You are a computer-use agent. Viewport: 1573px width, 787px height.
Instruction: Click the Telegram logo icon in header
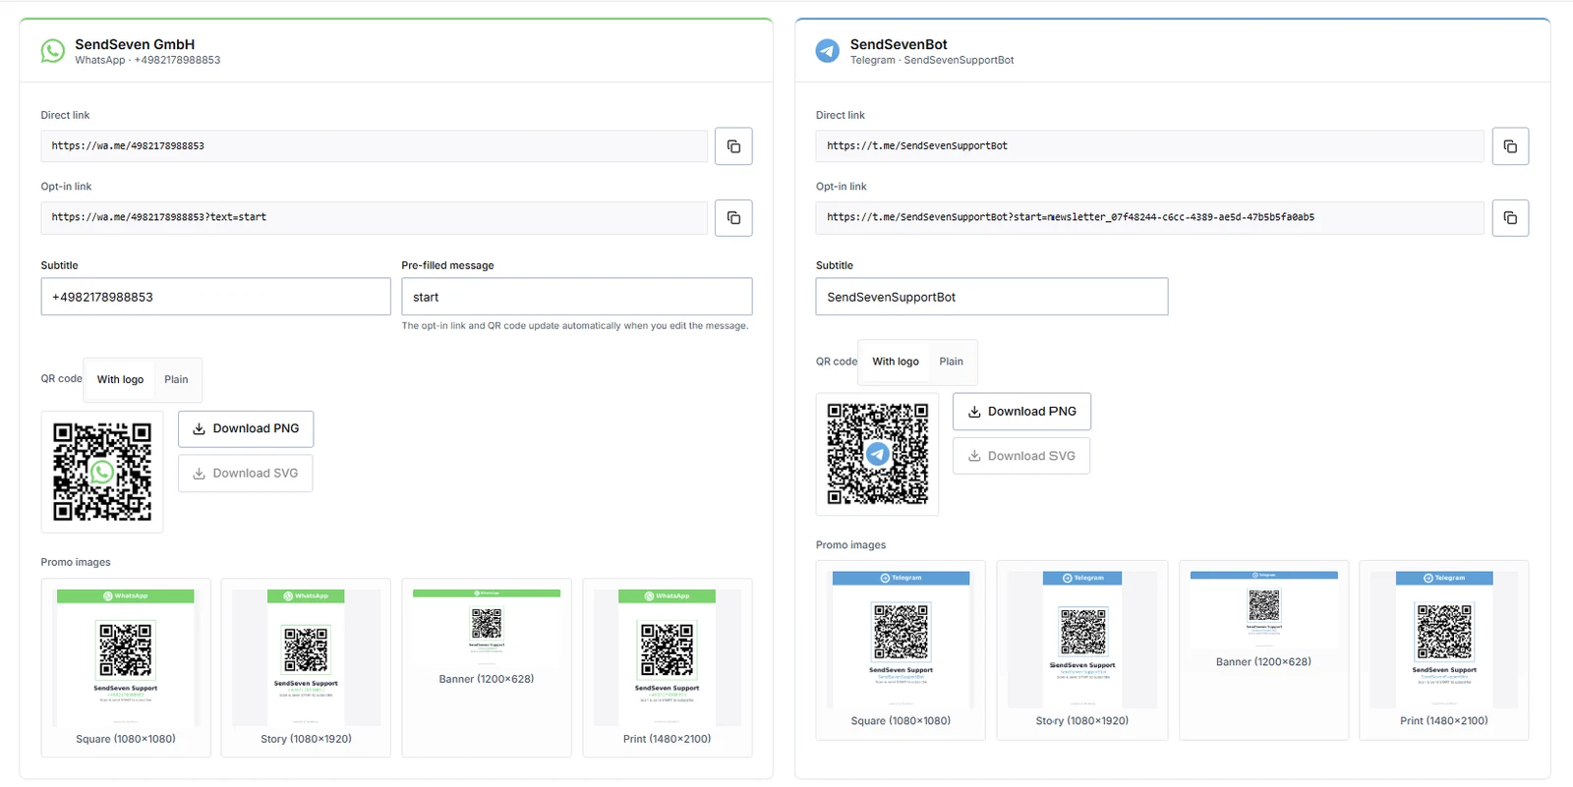[828, 51]
